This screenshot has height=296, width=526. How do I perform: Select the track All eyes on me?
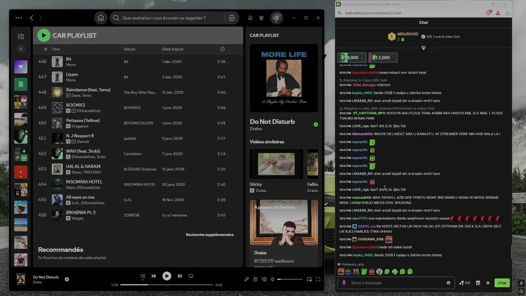click(x=138, y=200)
